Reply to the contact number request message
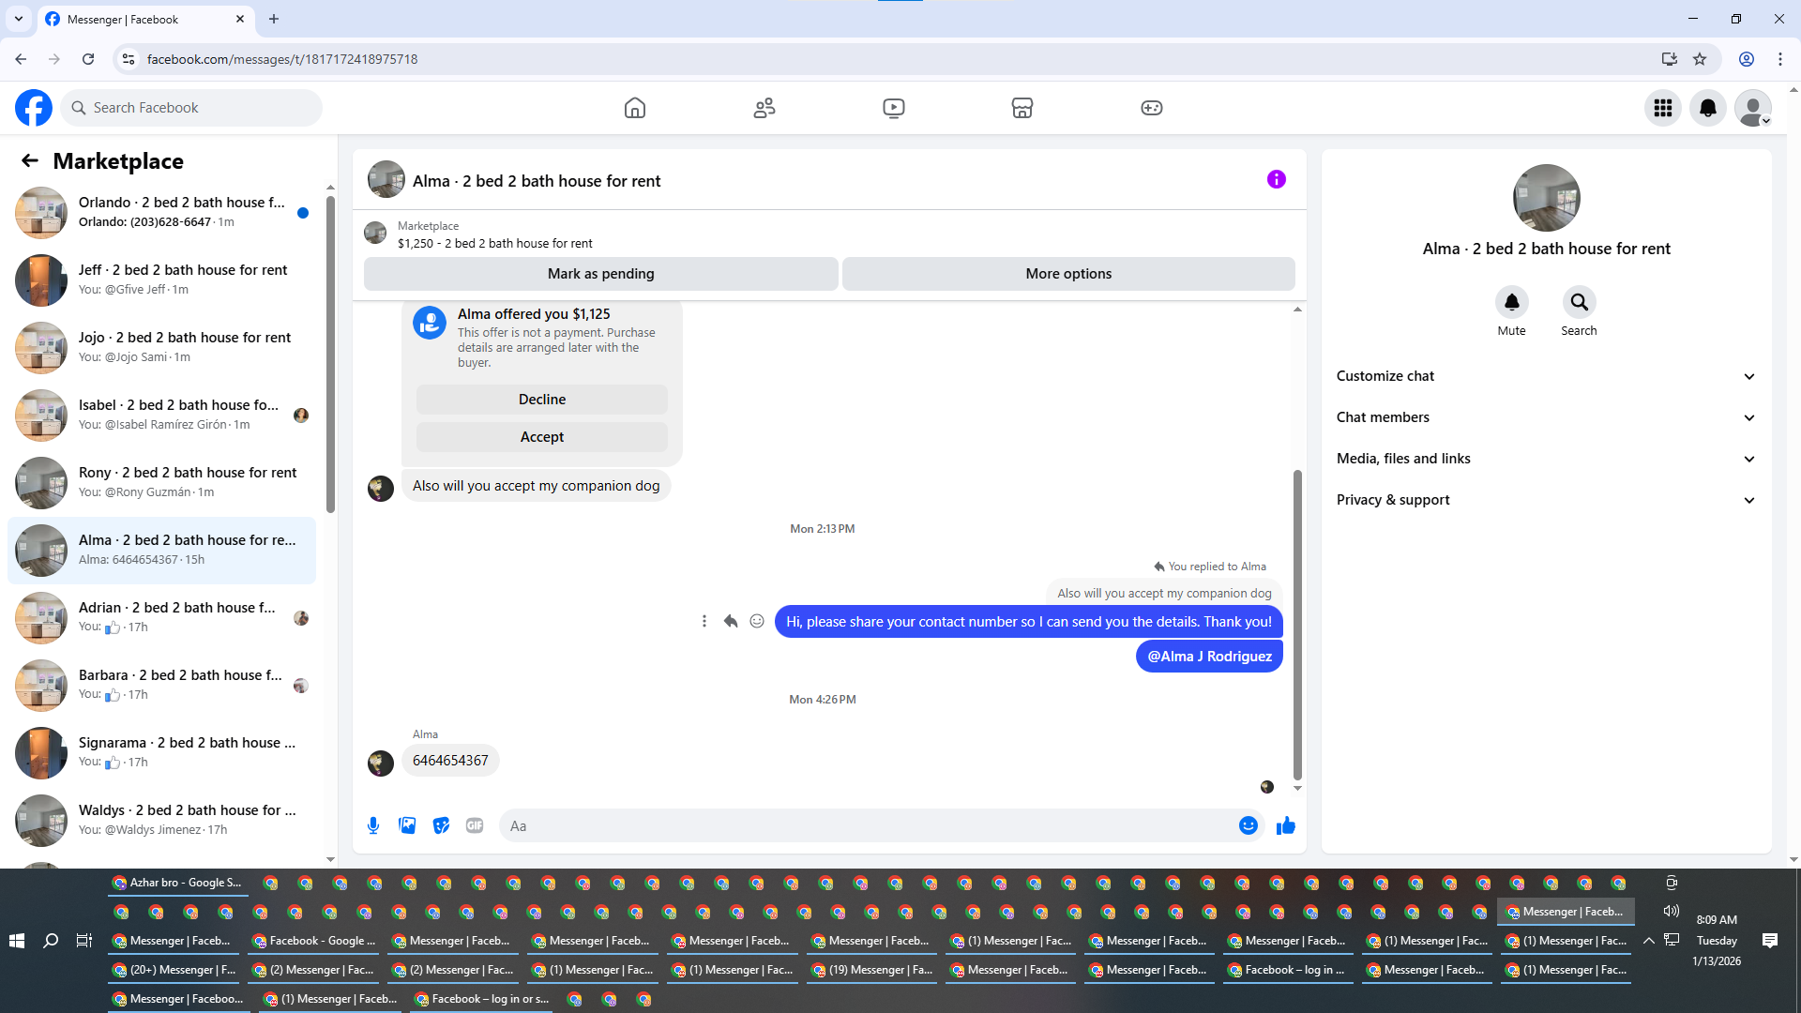This screenshot has height=1013, width=1801. point(731,621)
